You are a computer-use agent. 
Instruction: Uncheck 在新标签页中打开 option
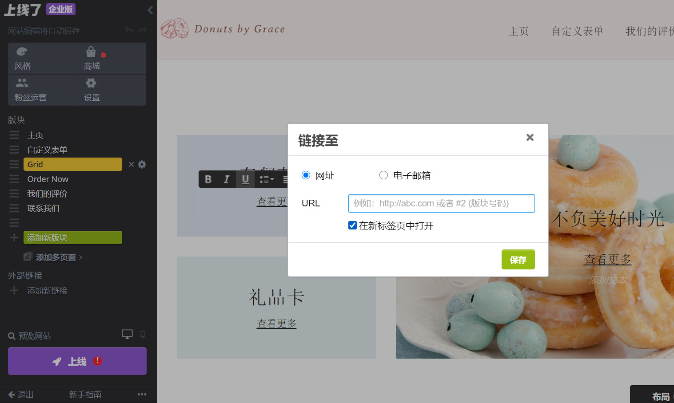pyautogui.click(x=352, y=225)
